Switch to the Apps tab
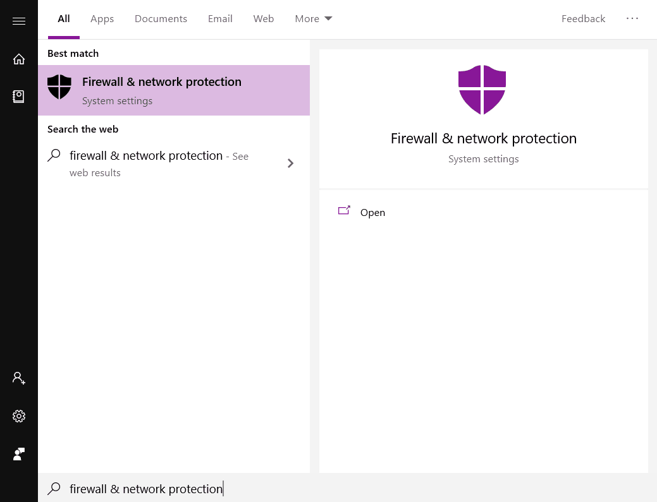The height and width of the screenshot is (502, 657). 102,19
